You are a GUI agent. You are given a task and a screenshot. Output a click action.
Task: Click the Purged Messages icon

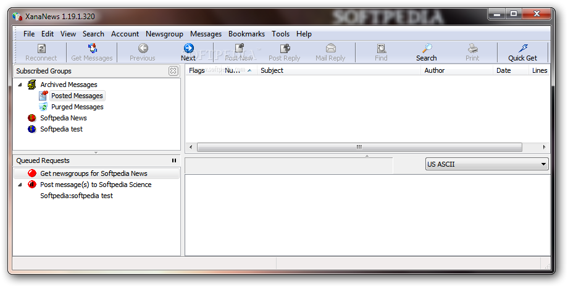(x=43, y=107)
